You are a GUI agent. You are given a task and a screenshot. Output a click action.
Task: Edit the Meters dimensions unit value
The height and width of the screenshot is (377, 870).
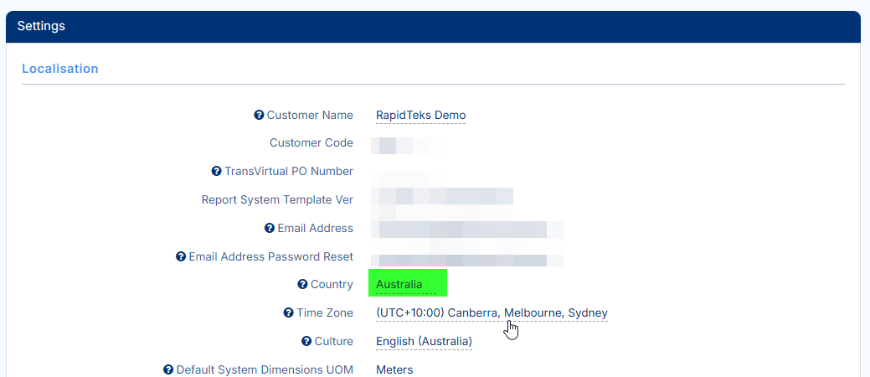coord(394,369)
